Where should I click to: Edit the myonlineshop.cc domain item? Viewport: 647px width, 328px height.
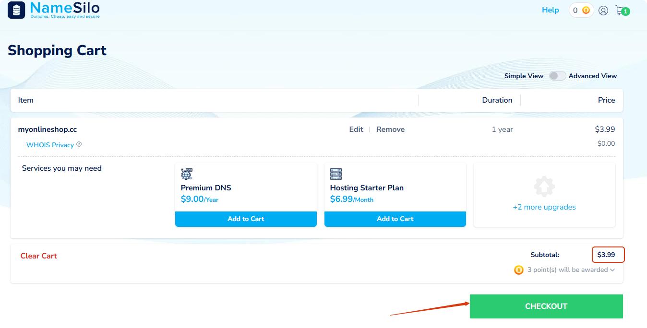[356, 129]
